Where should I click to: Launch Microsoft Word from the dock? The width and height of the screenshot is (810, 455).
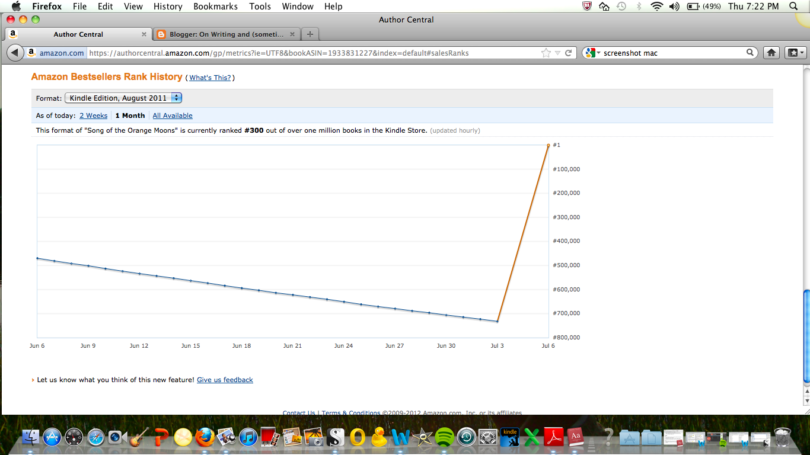click(401, 437)
